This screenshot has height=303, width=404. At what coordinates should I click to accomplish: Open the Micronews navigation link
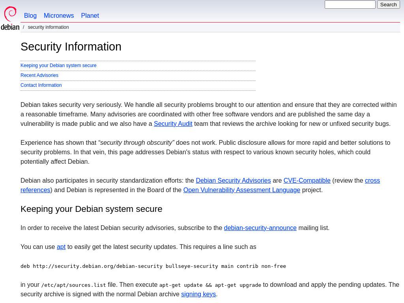[59, 15]
